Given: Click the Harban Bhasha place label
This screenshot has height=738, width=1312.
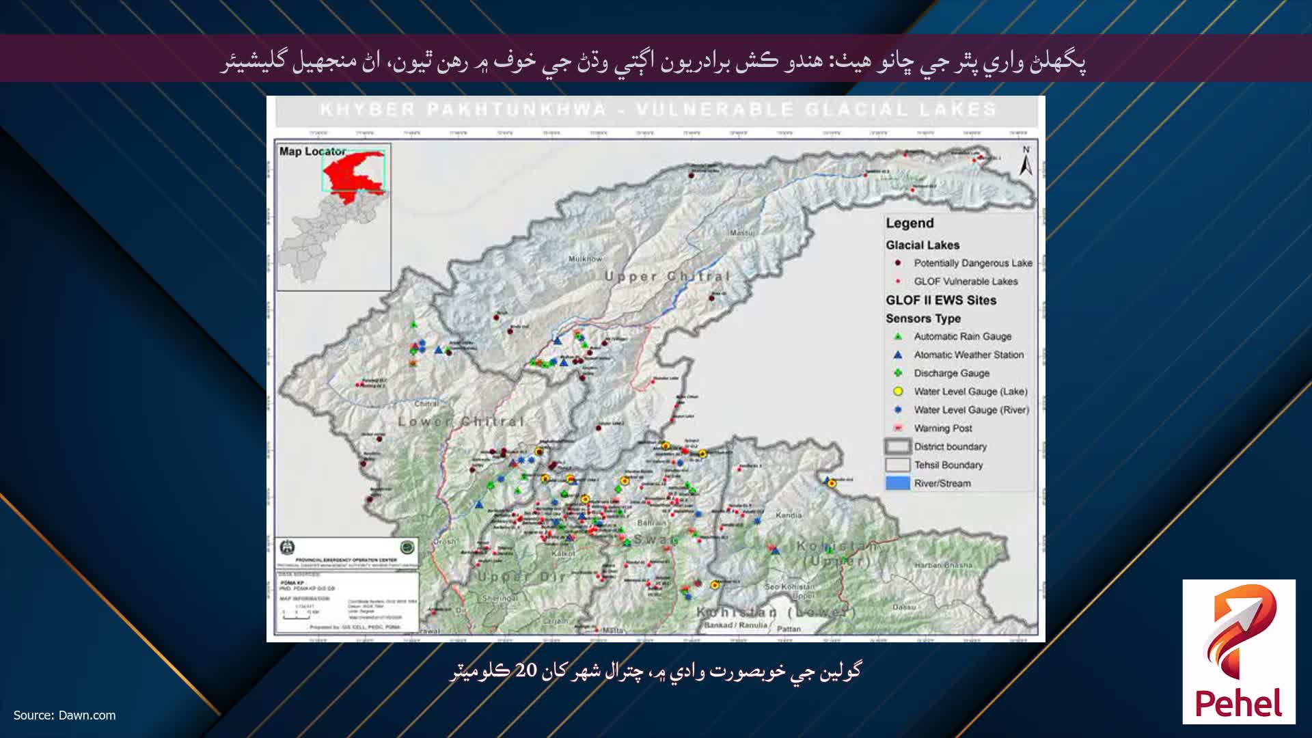Looking at the screenshot, I should pyautogui.click(x=943, y=565).
